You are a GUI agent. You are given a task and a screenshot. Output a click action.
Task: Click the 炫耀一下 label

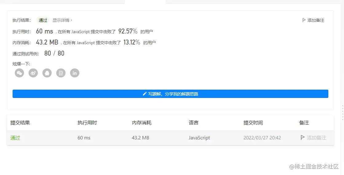point(21,64)
